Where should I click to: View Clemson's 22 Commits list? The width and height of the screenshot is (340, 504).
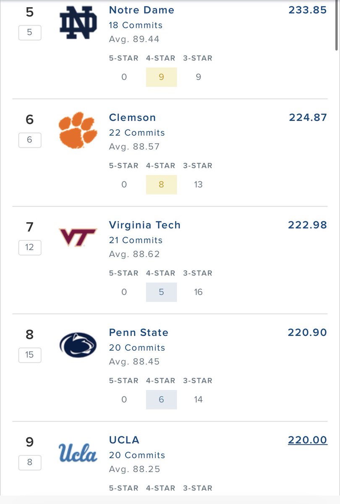(x=137, y=133)
